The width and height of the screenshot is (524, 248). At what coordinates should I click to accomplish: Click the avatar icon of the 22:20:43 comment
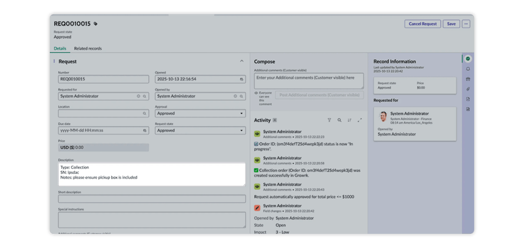point(257,186)
